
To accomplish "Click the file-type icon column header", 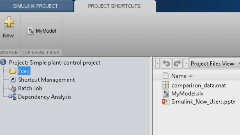I will tap(165, 76).
